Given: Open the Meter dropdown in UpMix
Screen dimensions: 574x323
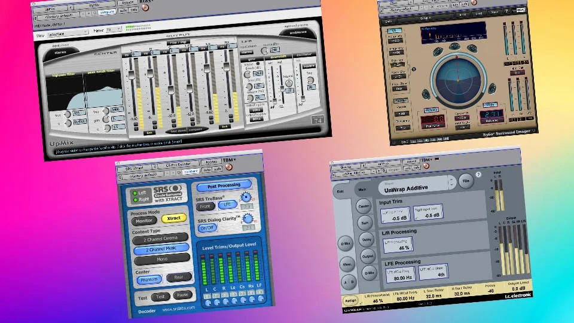Looking at the screenshot, I should pyautogui.click(x=113, y=29).
